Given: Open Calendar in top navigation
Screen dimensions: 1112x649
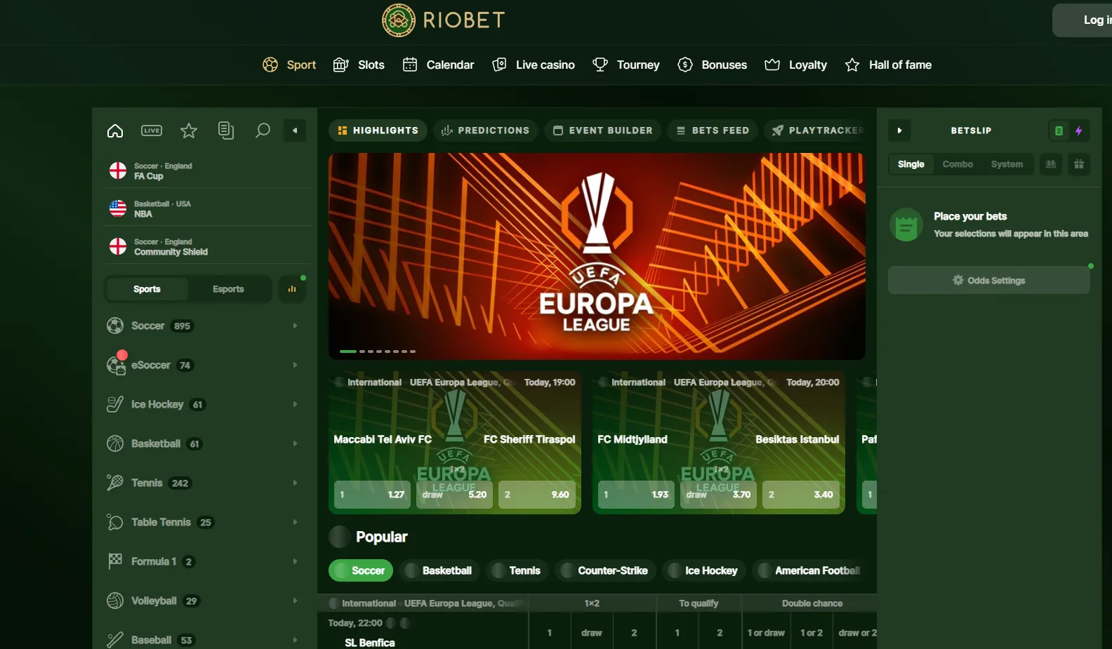Looking at the screenshot, I should [x=438, y=65].
